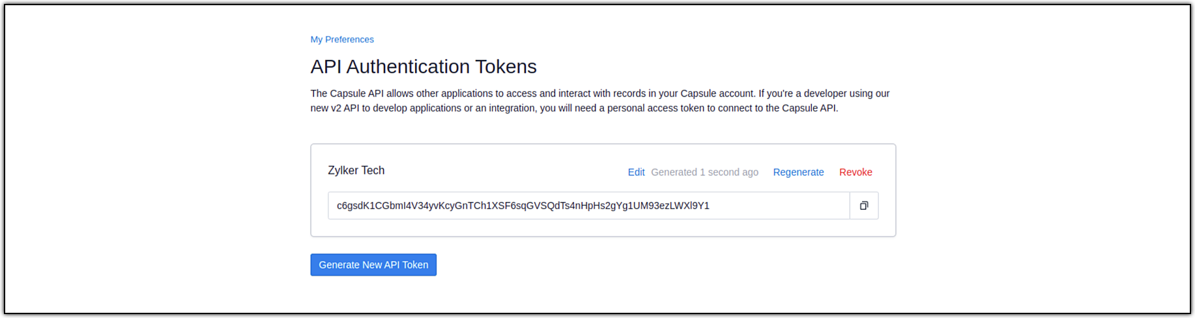Click the API Authentication Tokens heading
This screenshot has height=318, width=1195.
pos(424,66)
